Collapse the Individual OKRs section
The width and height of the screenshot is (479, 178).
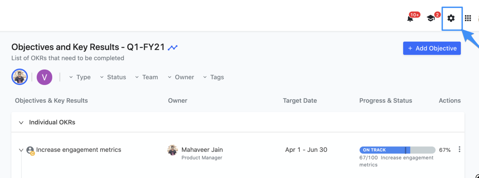(21, 123)
